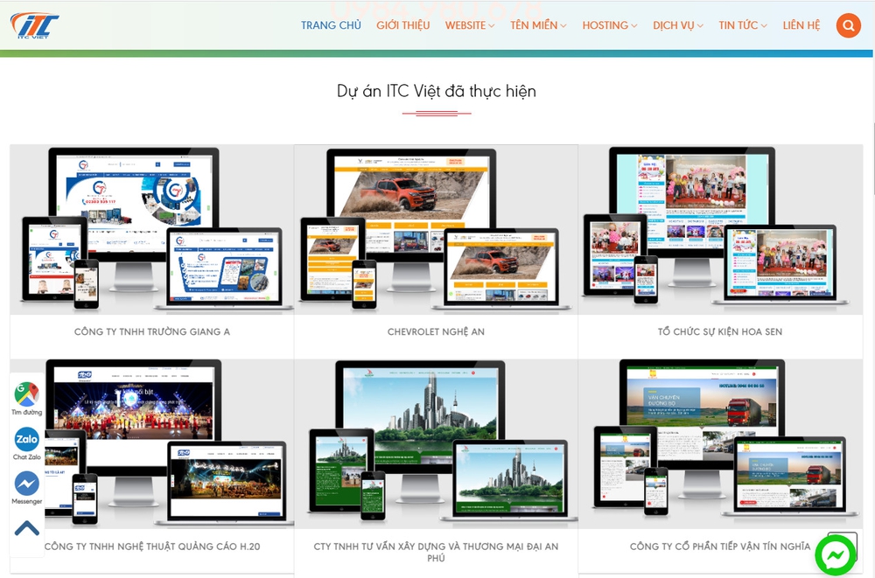Open ĐẠI AN PHÚ project link

pyautogui.click(x=436, y=552)
